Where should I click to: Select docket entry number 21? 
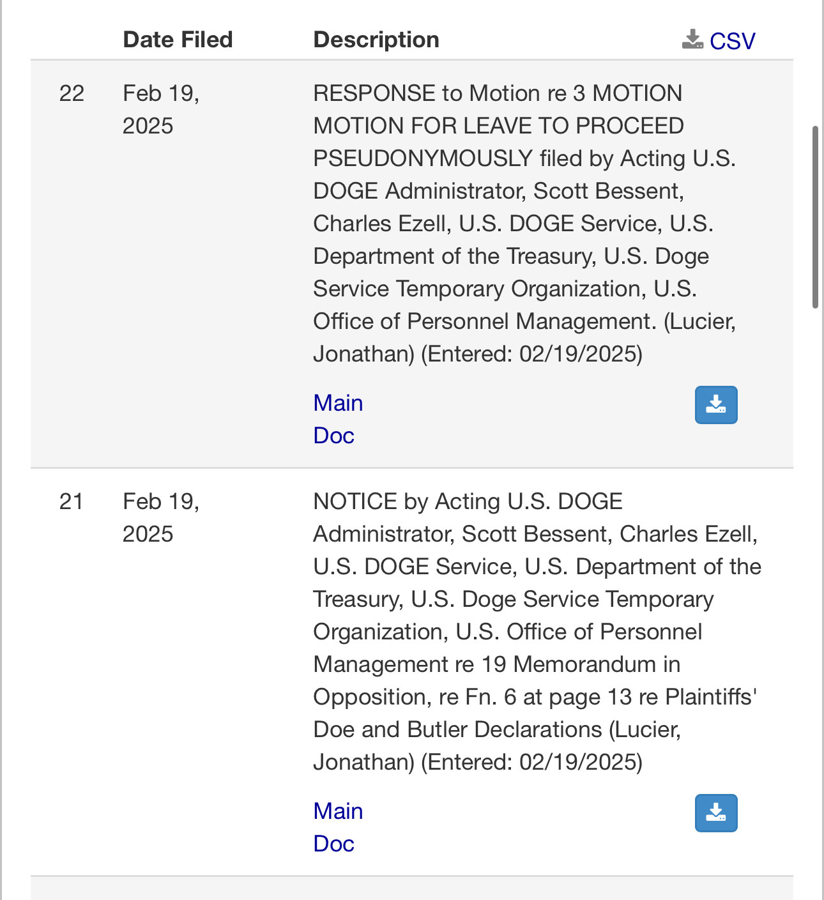[71, 501]
